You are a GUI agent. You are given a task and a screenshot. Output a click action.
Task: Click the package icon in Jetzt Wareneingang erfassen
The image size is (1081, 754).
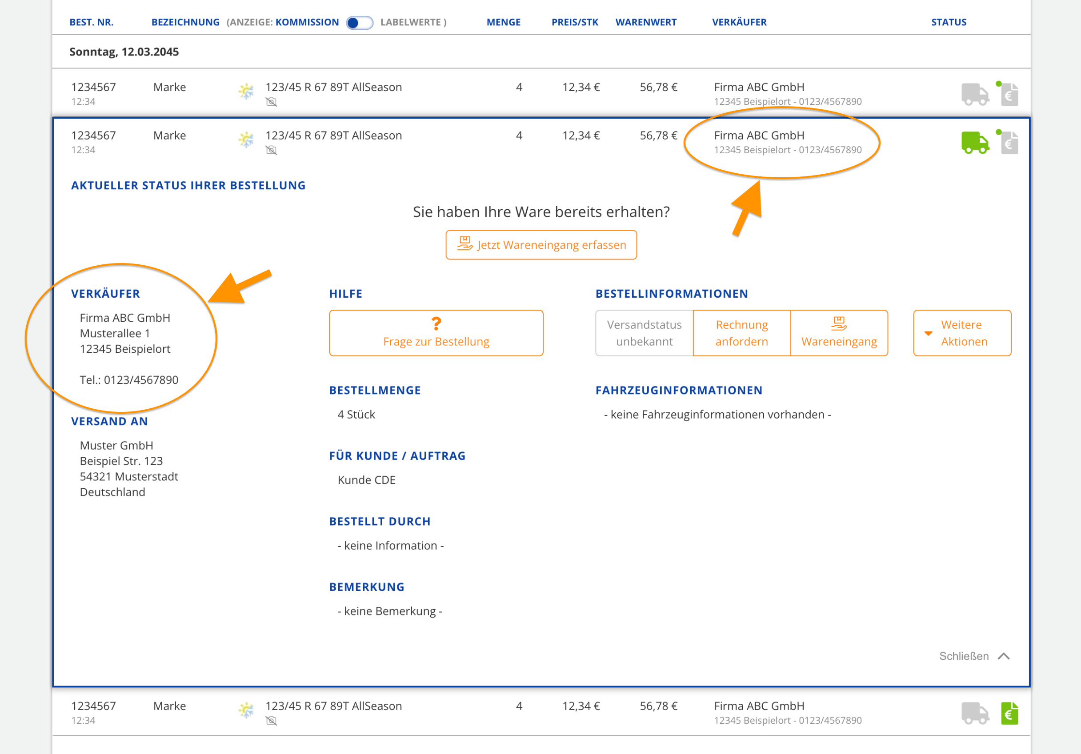464,244
